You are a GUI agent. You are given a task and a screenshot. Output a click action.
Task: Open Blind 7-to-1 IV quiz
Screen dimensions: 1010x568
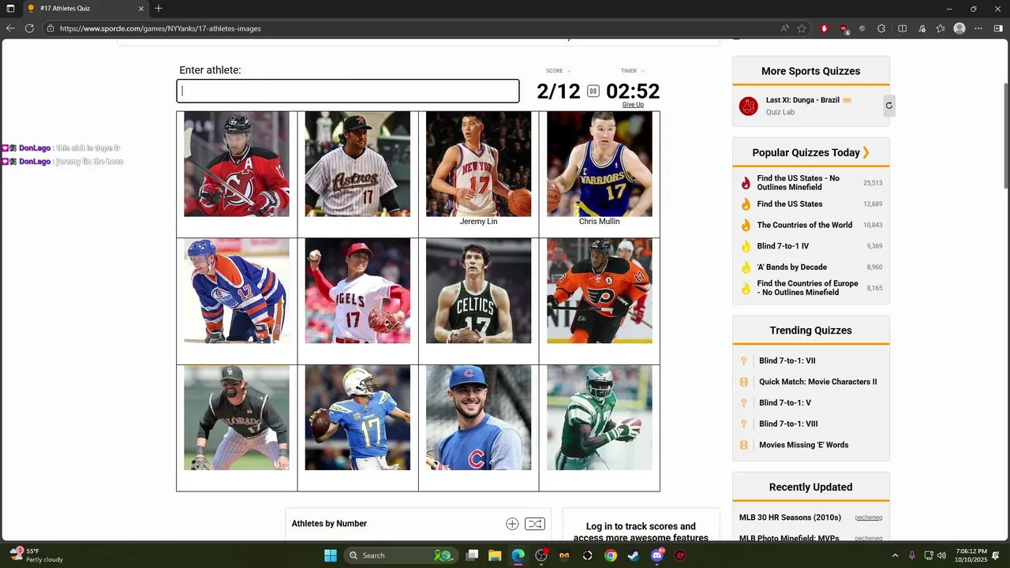783,246
